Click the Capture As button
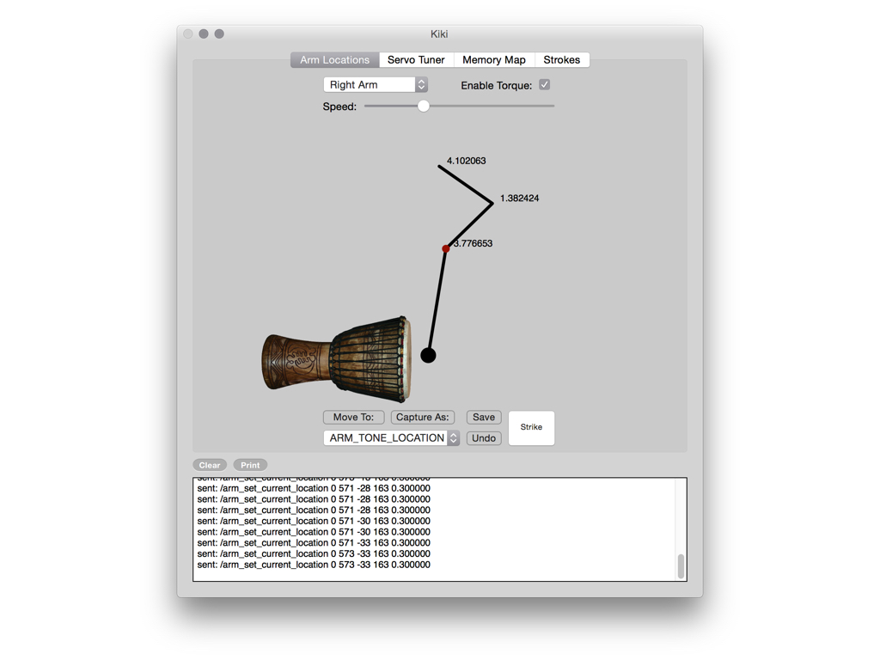This screenshot has height=660, width=880. (x=422, y=417)
